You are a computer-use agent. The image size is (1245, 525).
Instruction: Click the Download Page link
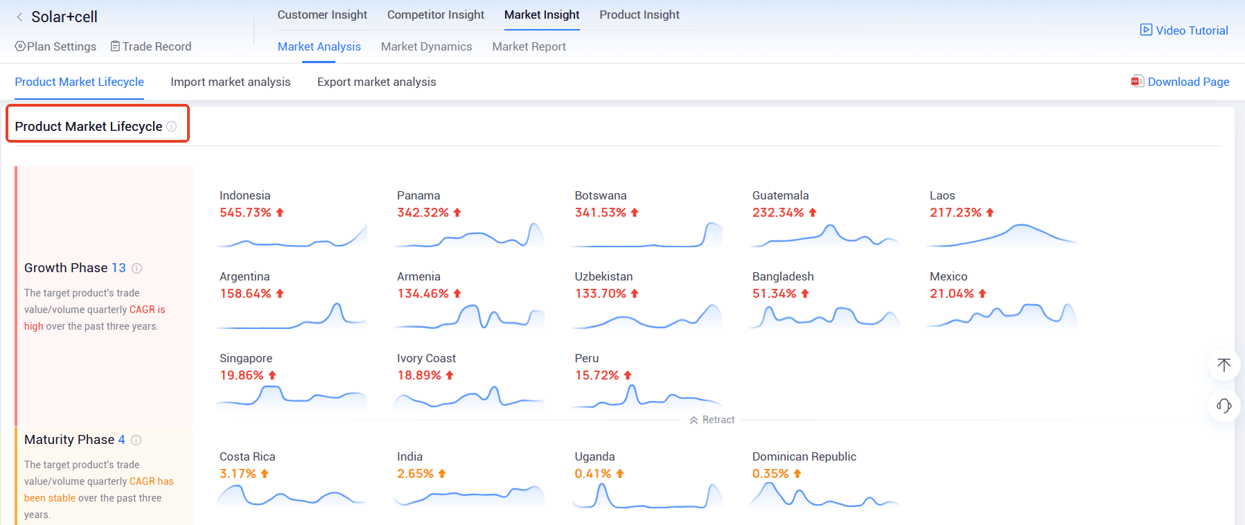point(1188,82)
